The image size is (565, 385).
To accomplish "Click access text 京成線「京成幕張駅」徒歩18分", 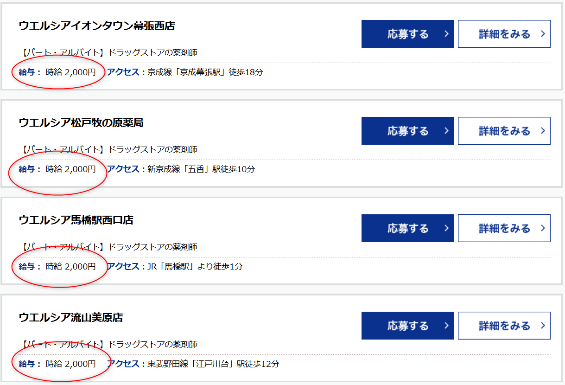I will coord(205,72).
